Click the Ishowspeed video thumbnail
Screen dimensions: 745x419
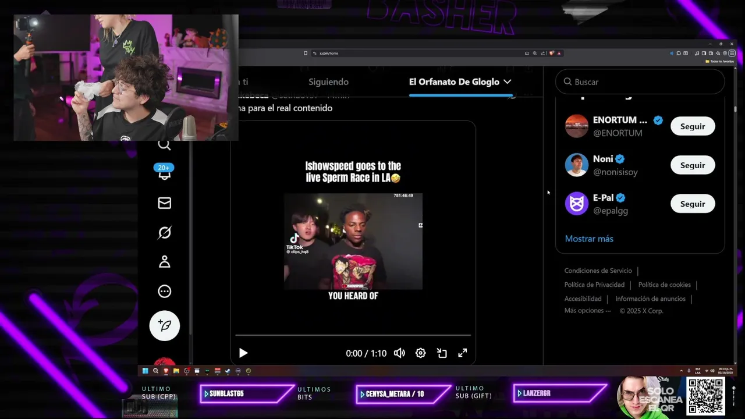(x=353, y=241)
